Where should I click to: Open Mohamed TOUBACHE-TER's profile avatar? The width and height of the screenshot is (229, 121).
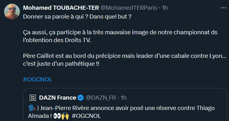[x=12, y=12]
